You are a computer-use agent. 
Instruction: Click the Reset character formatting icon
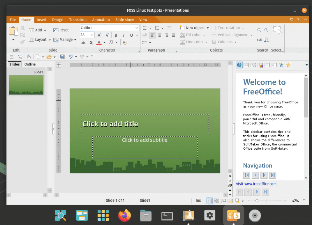pyautogui.click(x=125, y=42)
